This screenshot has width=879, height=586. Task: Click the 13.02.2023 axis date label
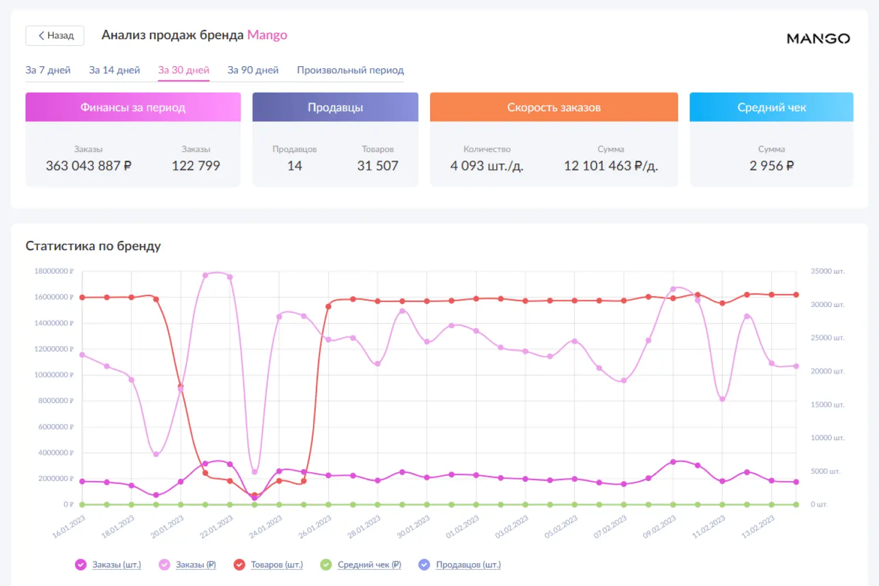click(758, 526)
